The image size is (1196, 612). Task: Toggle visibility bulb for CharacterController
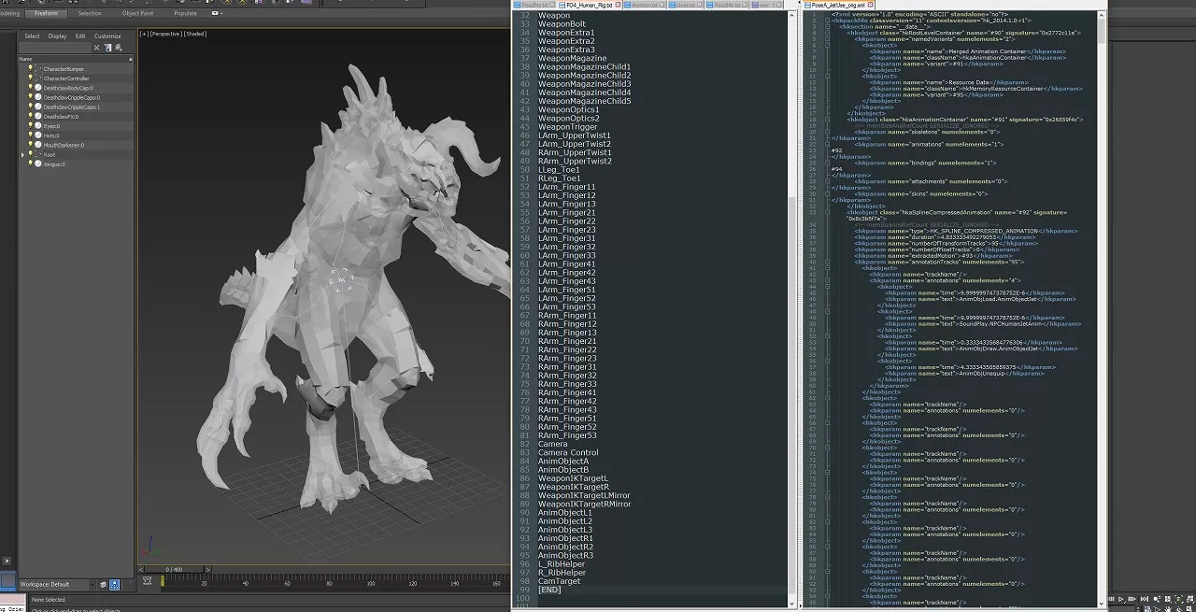(x=30, y=78)
